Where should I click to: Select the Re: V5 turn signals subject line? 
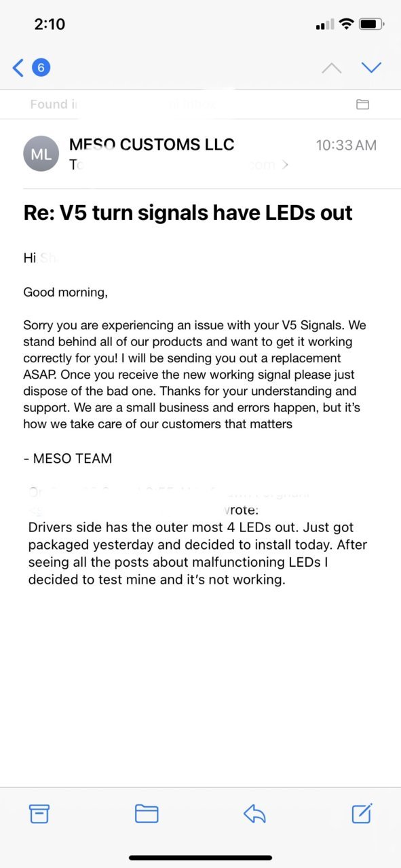point(188,212)
